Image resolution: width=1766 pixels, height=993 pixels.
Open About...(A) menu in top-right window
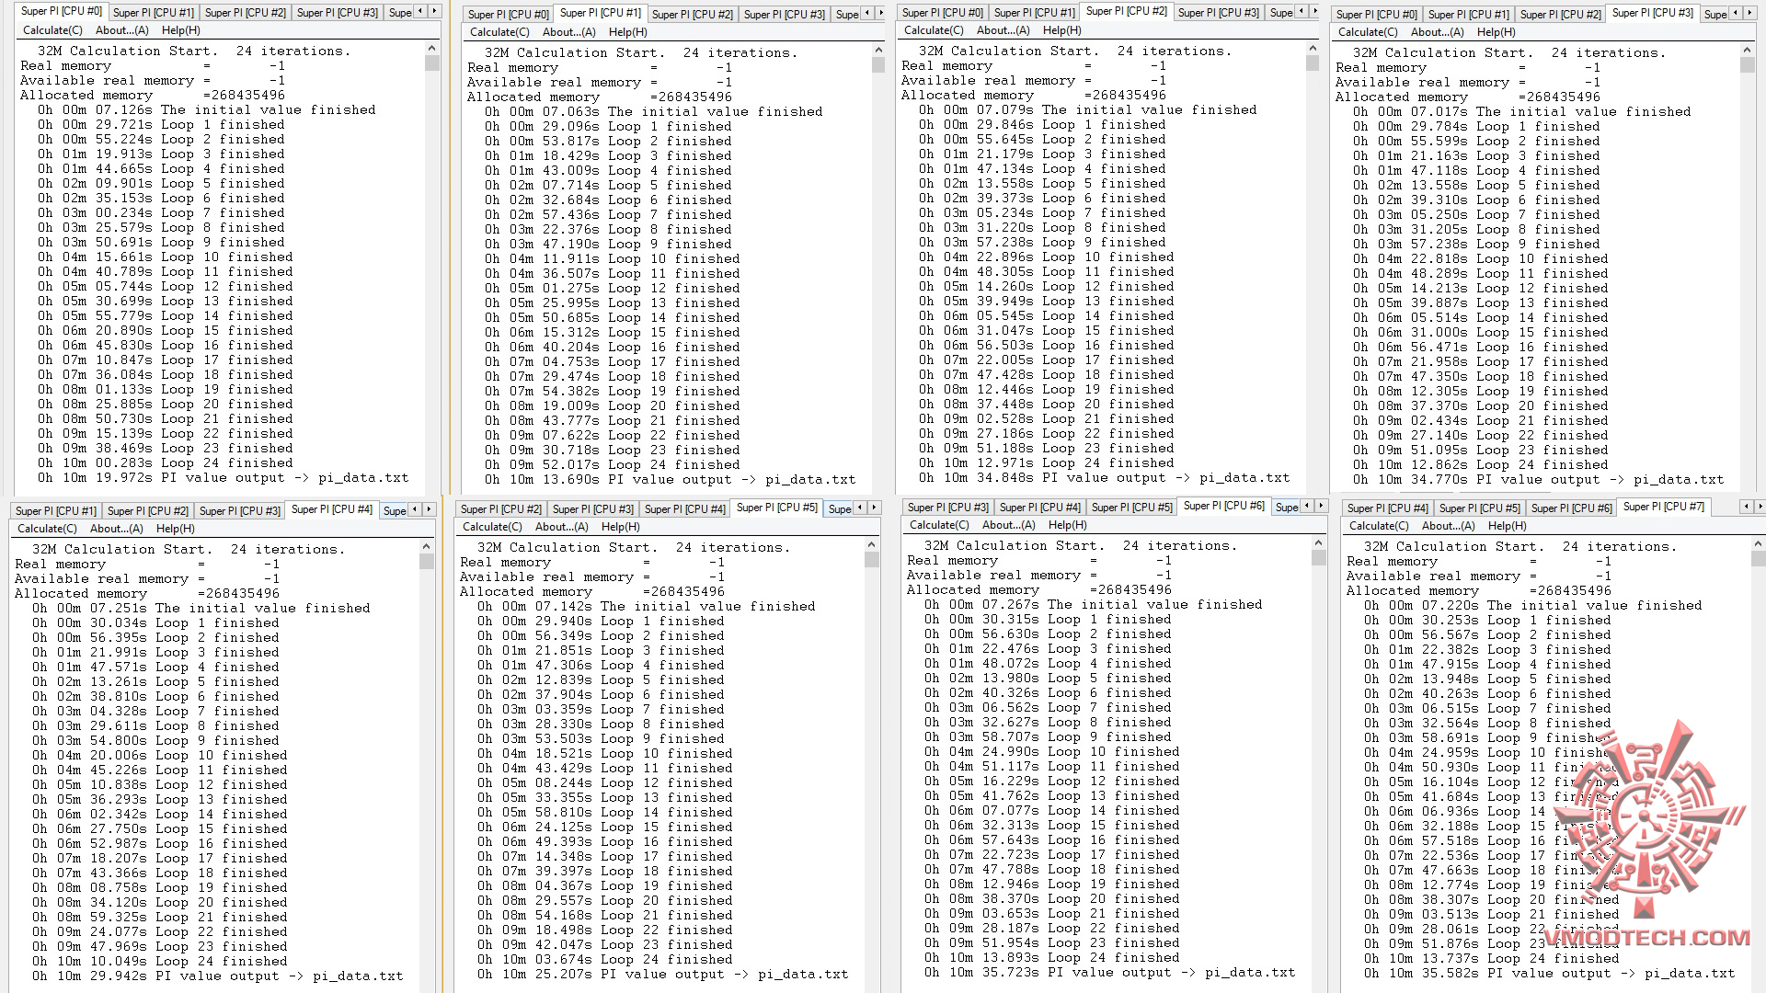(x=1437, y=31)
